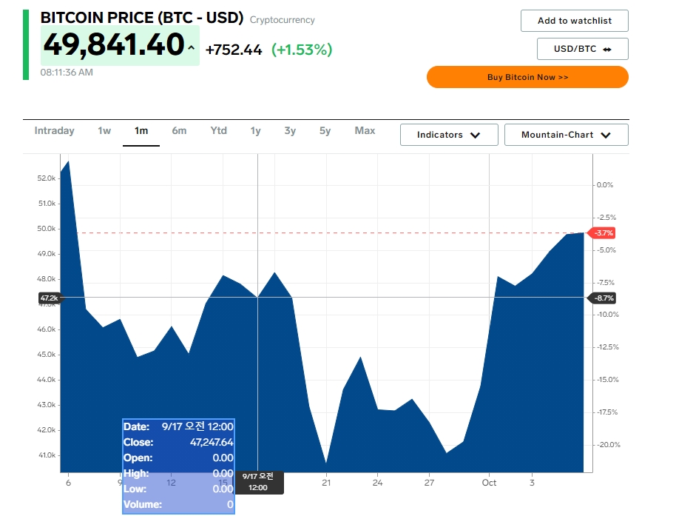Add Bitcoin to watchlist
The width and height of the screenshot is (676, 516).
point(574,21)
